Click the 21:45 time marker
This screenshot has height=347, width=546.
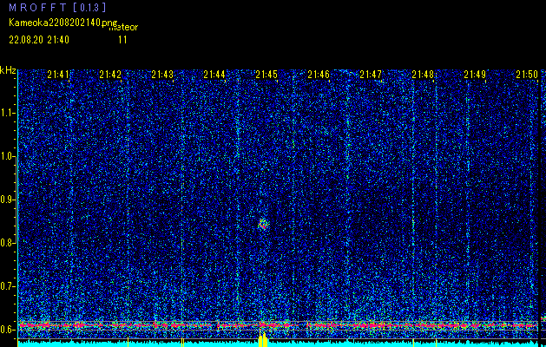click(266, 75)
